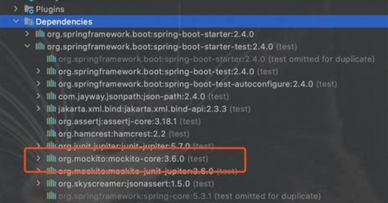Expand spring-boot-test-autoconfigure:2.4.0 dependency
388x203 pixels.
(x=38, y=83)
